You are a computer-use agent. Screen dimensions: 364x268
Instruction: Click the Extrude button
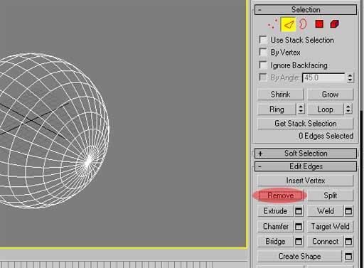[x=276, y=211]
